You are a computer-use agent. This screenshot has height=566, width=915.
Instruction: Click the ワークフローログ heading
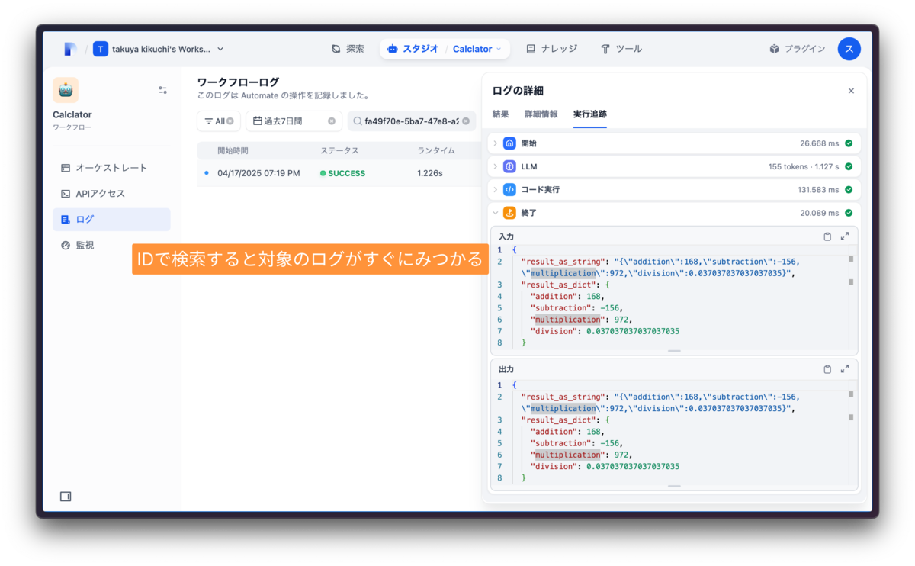[x=238, y=82]
